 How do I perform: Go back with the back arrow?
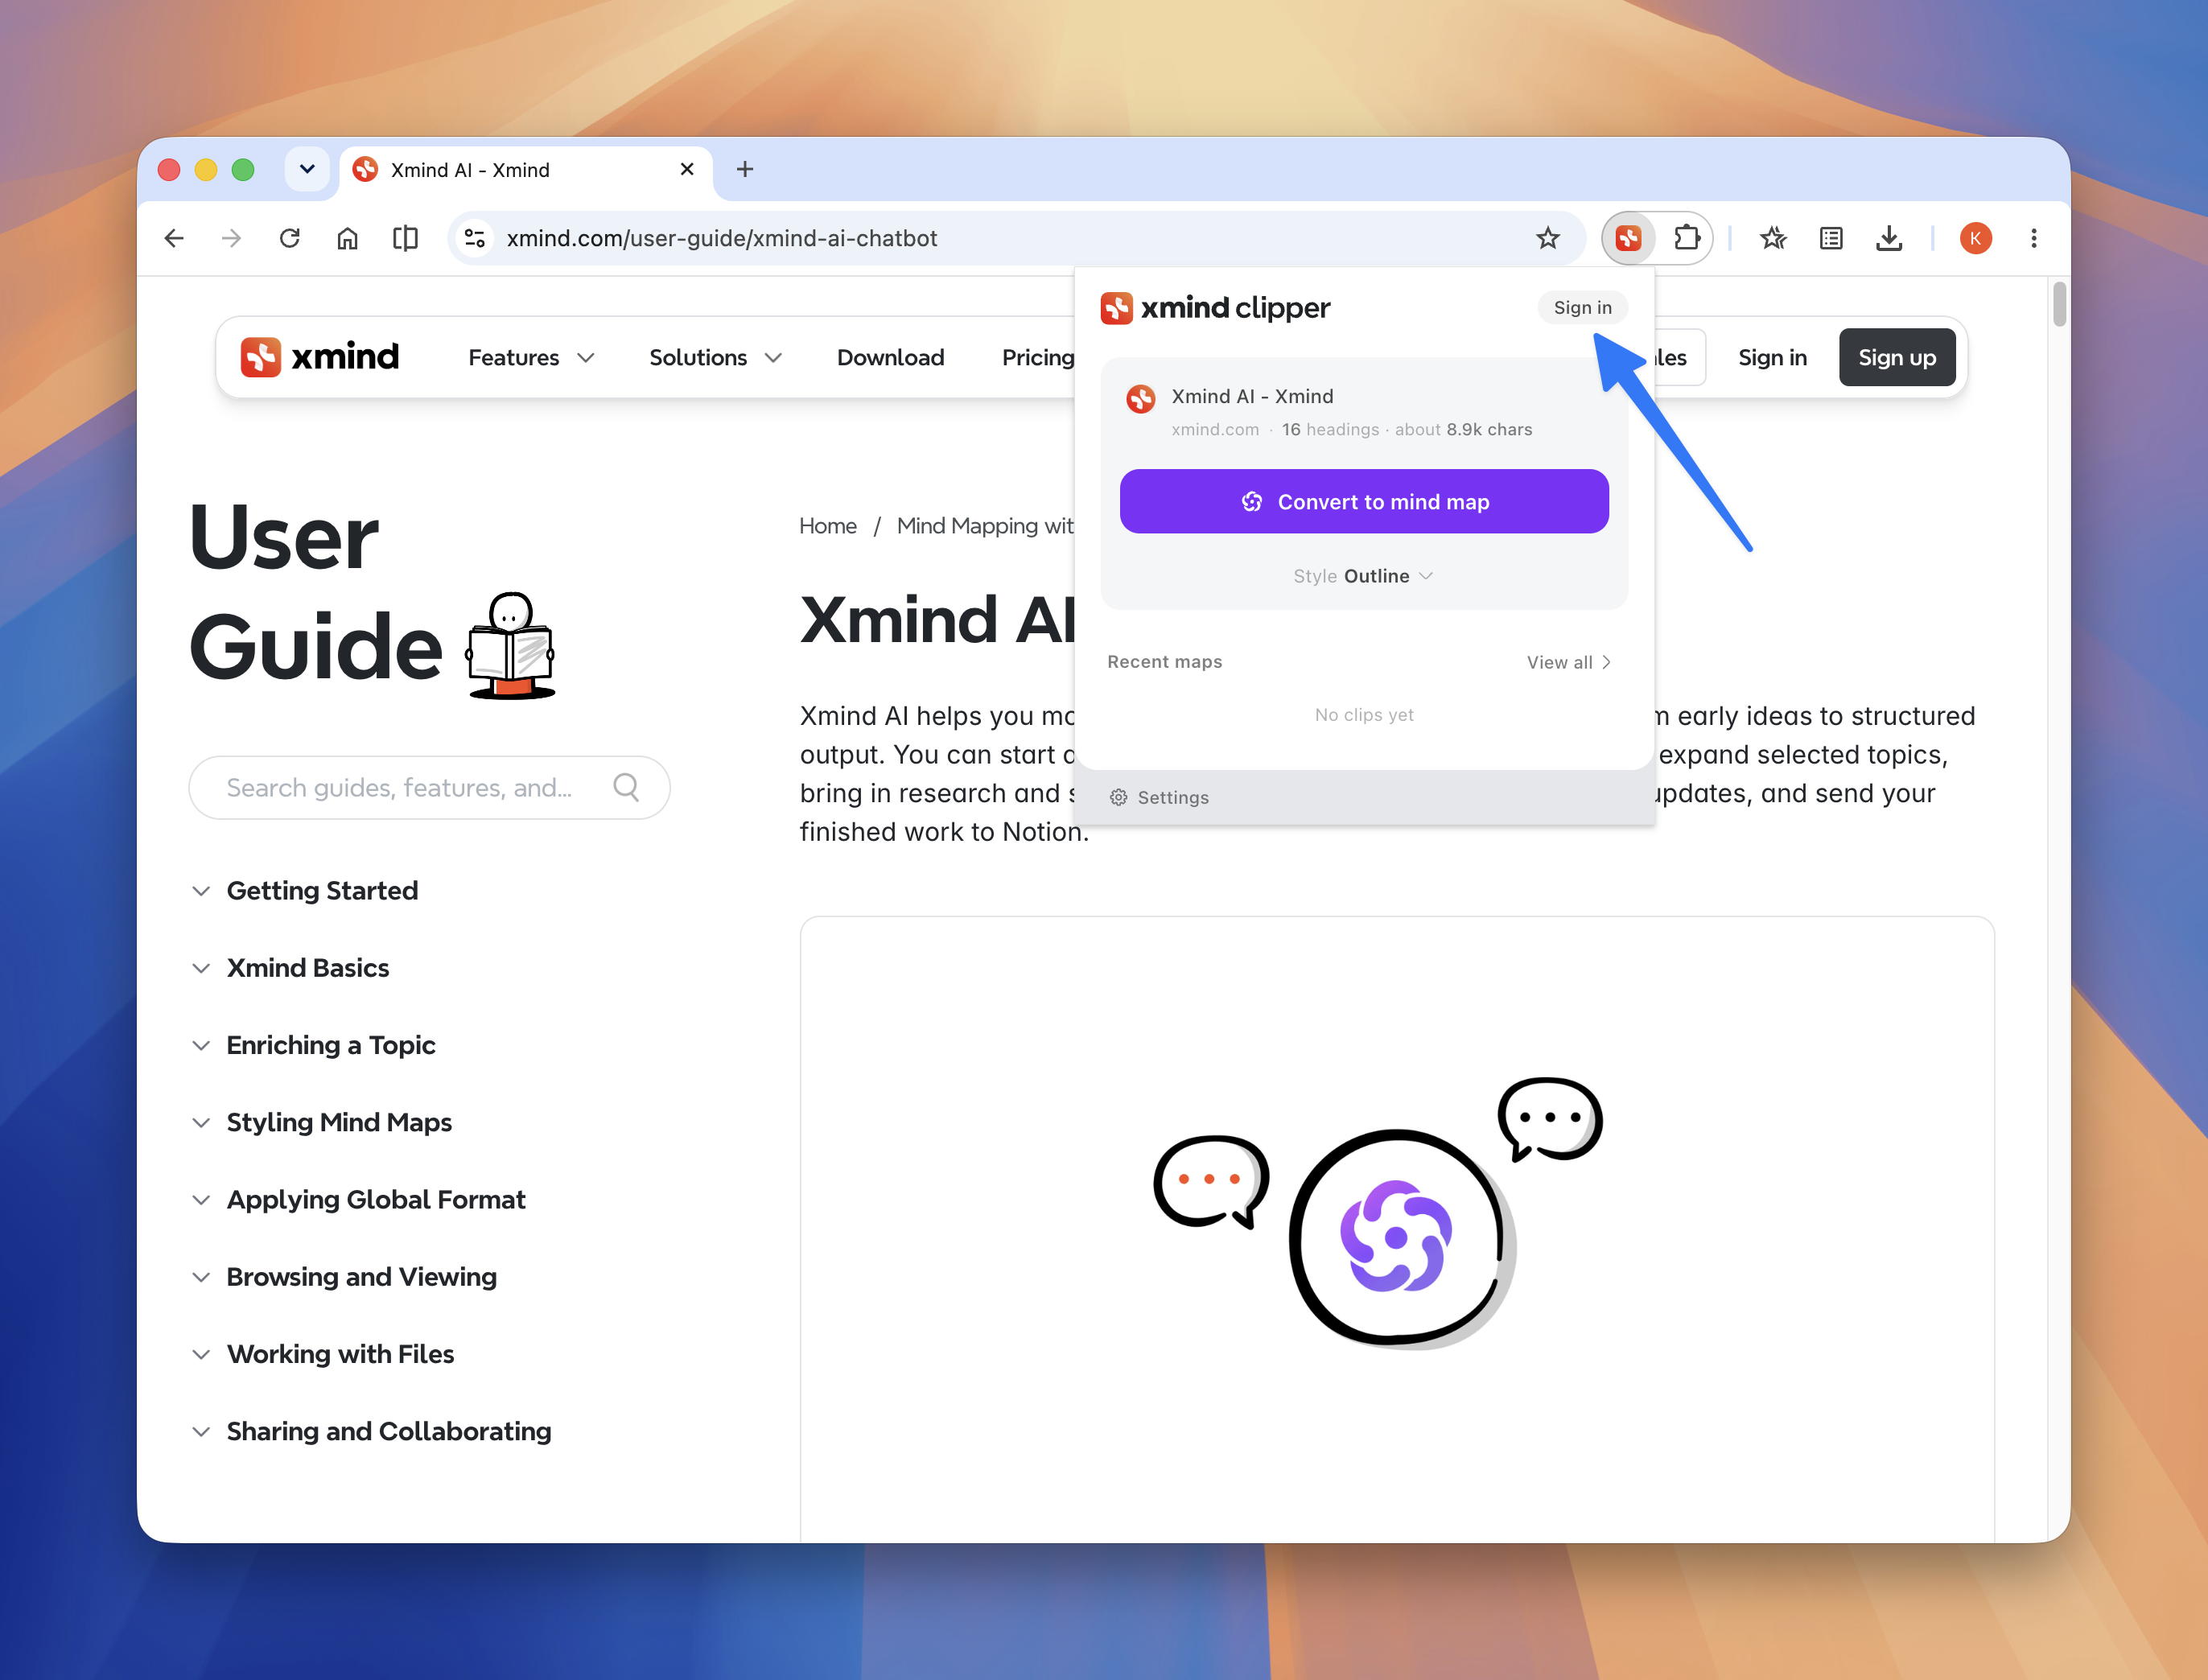(x=174, y=238)
